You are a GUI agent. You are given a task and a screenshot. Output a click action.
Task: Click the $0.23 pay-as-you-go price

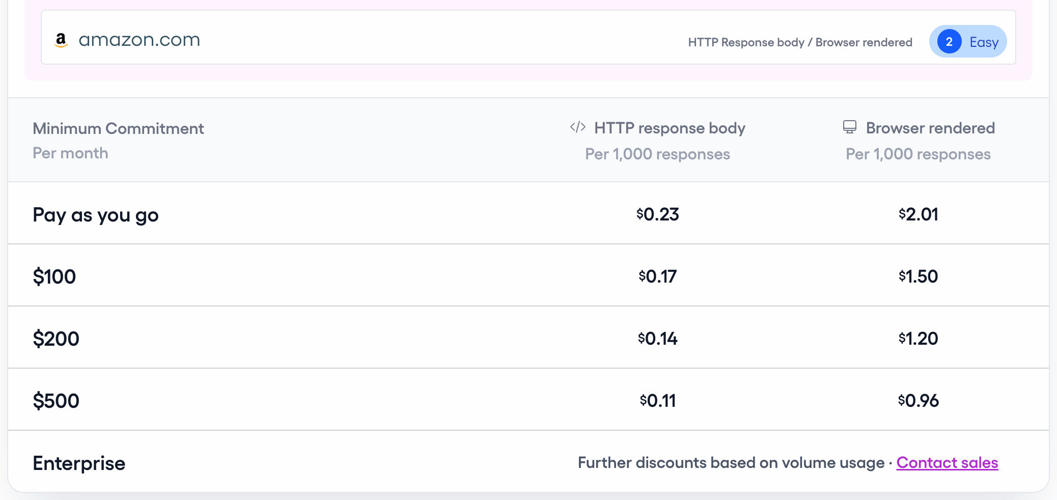coord(658,214)
